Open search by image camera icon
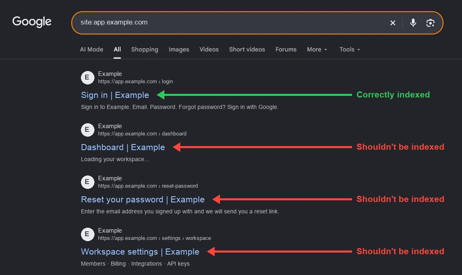The image size is (462, 275). [x=431, y=23]
